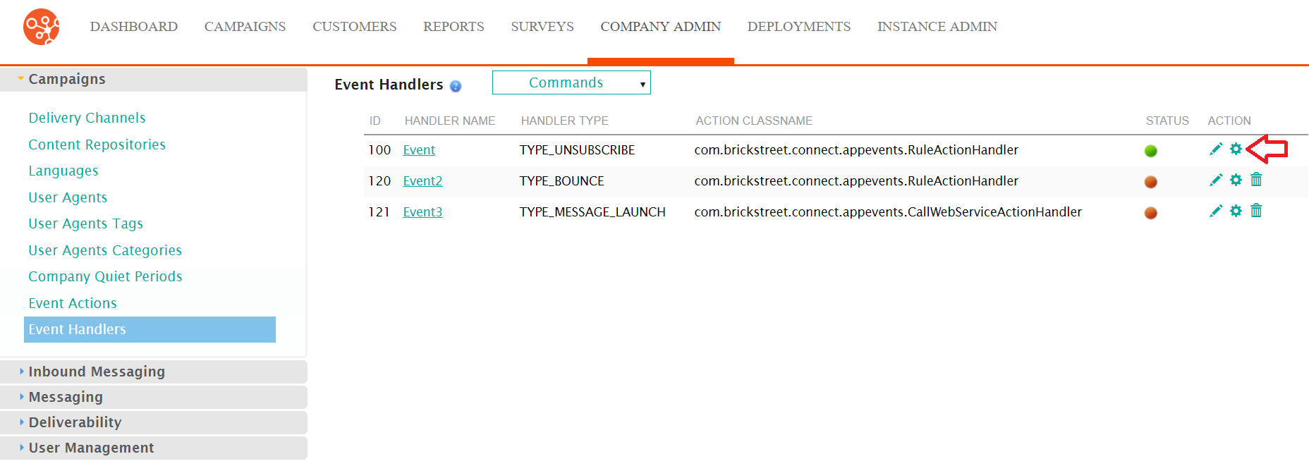Click the ID column header

[x=375, y=121]
